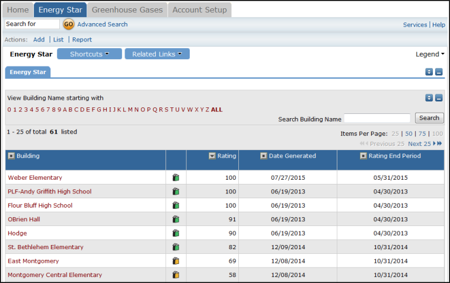Click the Report action link
450x283 pixels.
tap(82, 40)
